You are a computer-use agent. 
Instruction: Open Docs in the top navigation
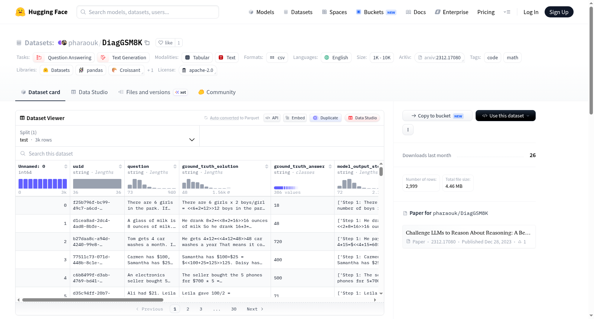[x=415, y=12]
